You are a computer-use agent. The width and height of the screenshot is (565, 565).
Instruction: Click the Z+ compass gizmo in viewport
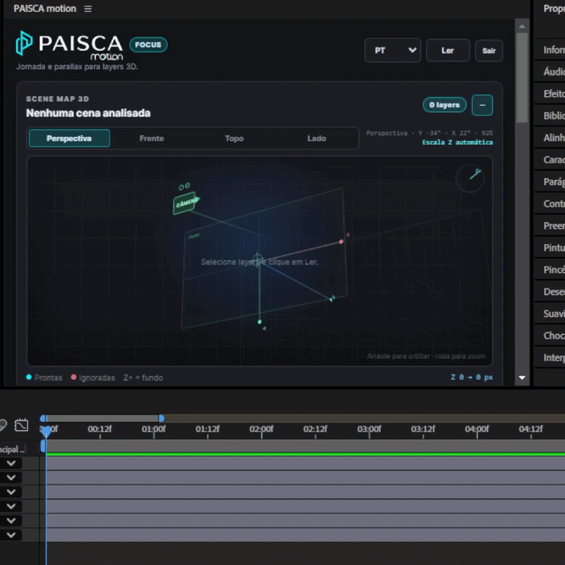click(470, 178)
